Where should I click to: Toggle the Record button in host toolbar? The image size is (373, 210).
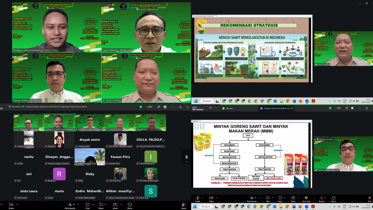(321, 198)
